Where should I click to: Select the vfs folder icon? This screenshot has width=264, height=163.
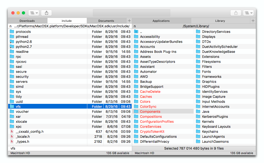coord(12,106)
